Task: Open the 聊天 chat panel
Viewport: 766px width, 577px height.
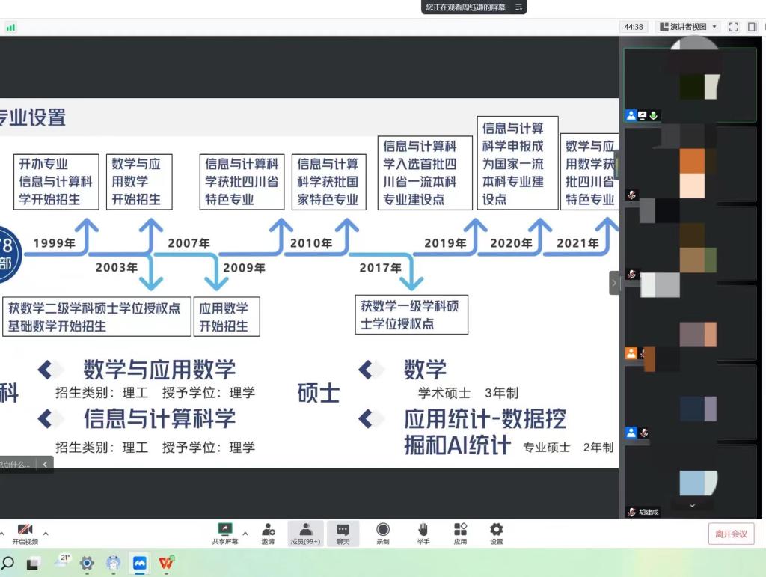Action: [x=343, y=534]
